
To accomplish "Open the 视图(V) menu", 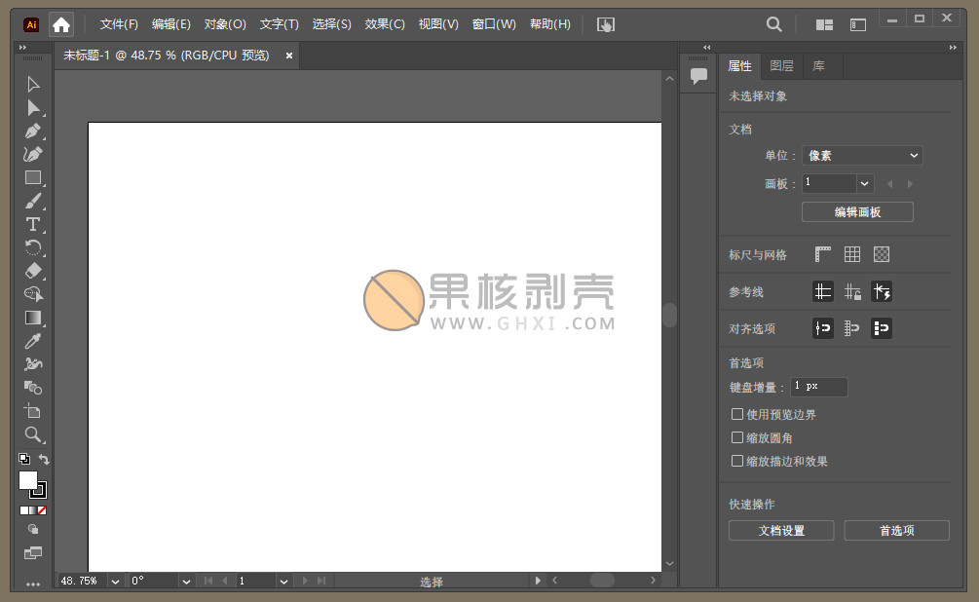I will tap(438, 24).
